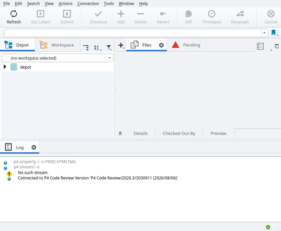This screenshot has height=231, width=281.
Task: Close the Log tab
Action: tap(34, 147)
